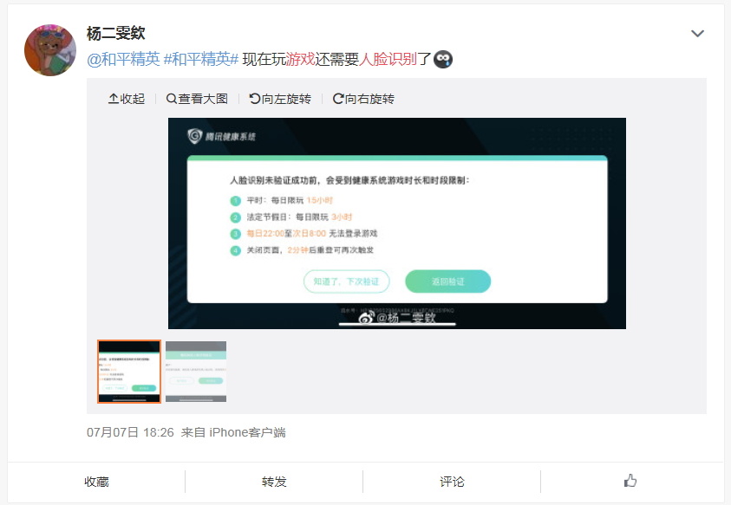Select the second greyed thumbnail
Image resolution: width=731 pixels, height=505 pixels.
coord(196,372)
